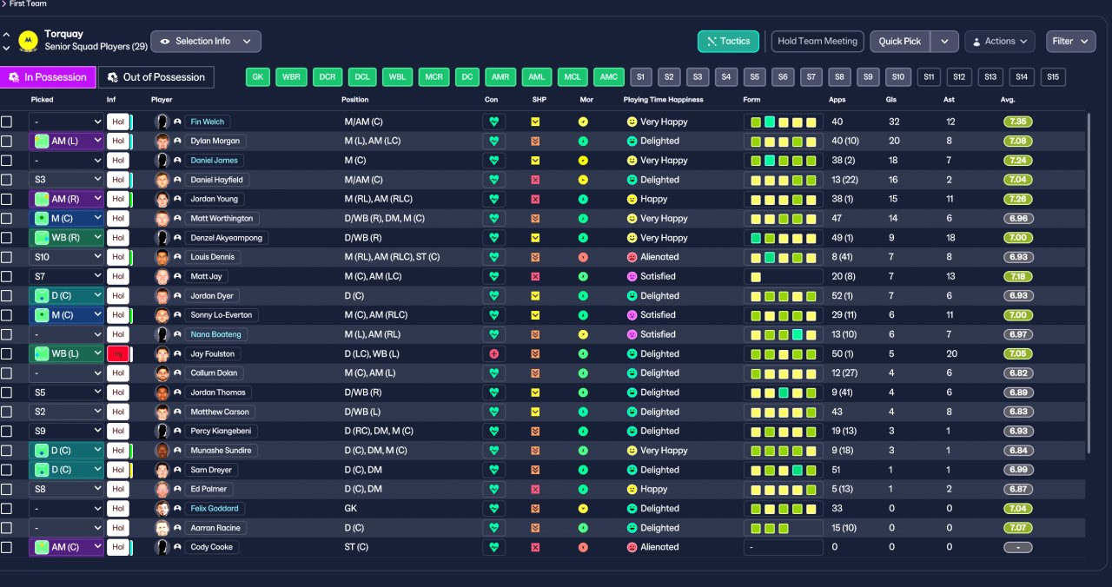1112x587 pixels.
Task: Tick the checkbox for Felix Goddard
Action: 7,509
